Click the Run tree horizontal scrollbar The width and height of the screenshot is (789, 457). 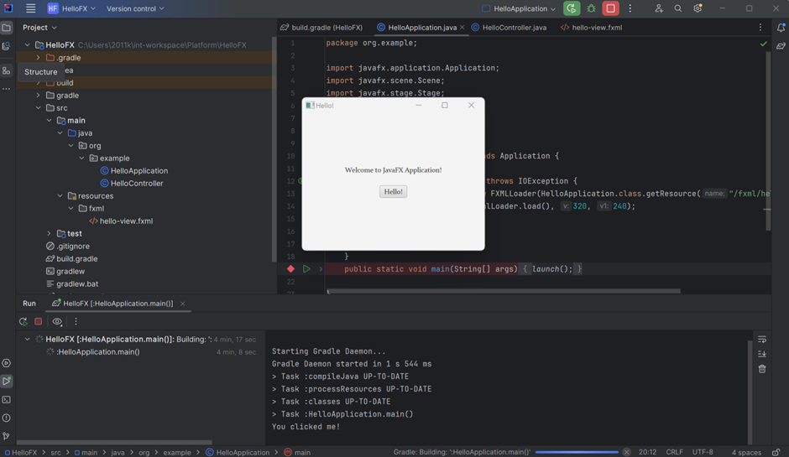(x=114, y=443)
